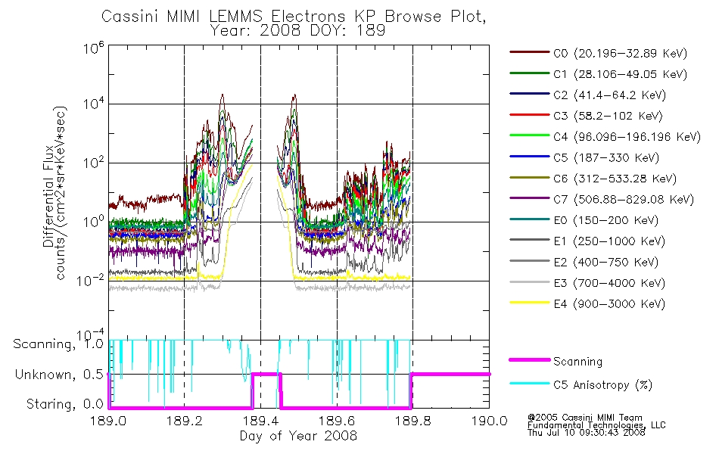This screenshot has height=454, width=719.
Task: Click the @2005 Cassini MIMI Team credit
Action: tap(584, 418)
